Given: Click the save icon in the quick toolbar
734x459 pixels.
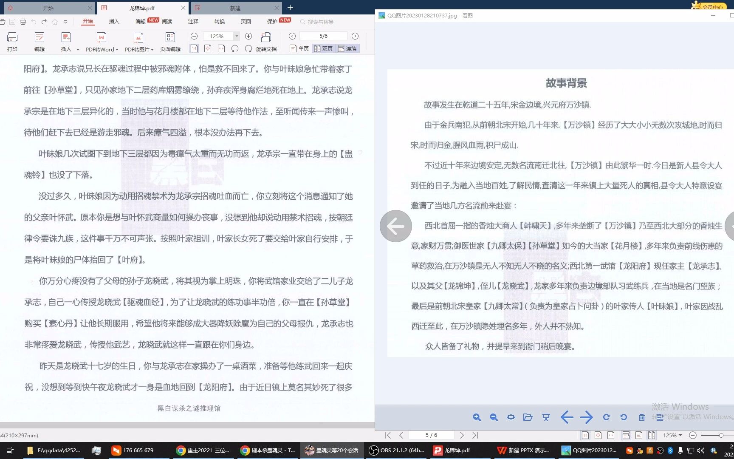Looking at the screenshot, I should 12,22.
